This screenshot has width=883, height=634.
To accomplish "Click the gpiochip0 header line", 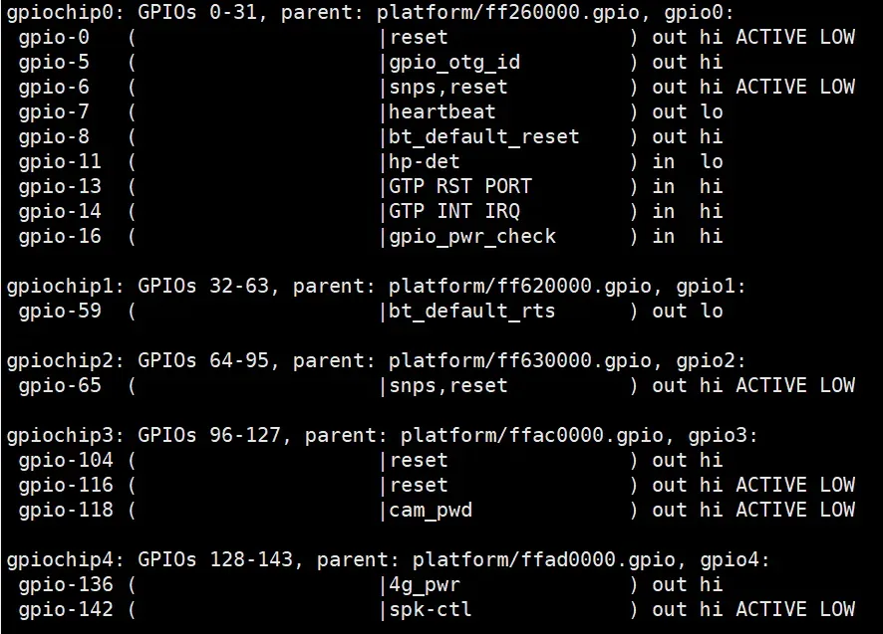I will [371, 12].
